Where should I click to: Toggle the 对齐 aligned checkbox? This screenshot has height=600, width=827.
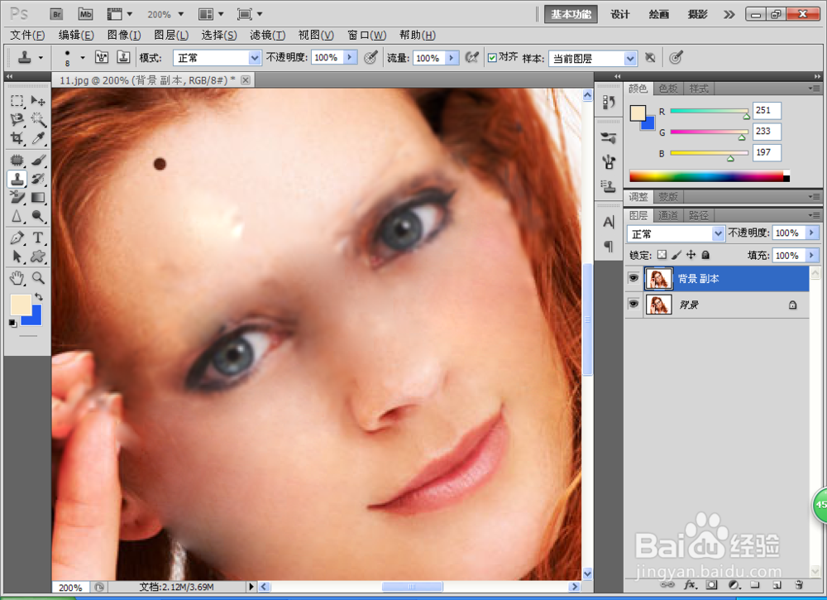[492, 58]
